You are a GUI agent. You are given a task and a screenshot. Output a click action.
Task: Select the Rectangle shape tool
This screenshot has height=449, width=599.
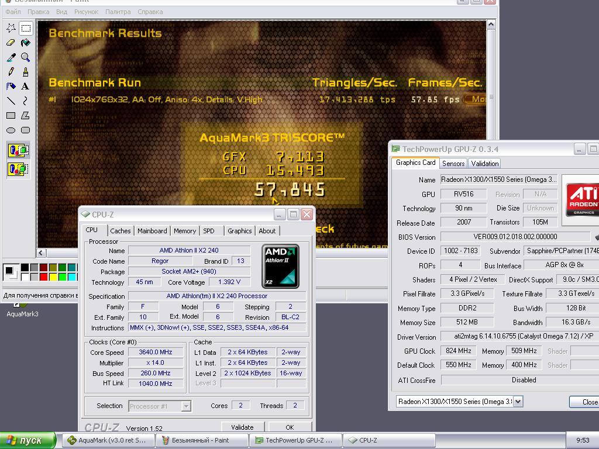[11, 115]
